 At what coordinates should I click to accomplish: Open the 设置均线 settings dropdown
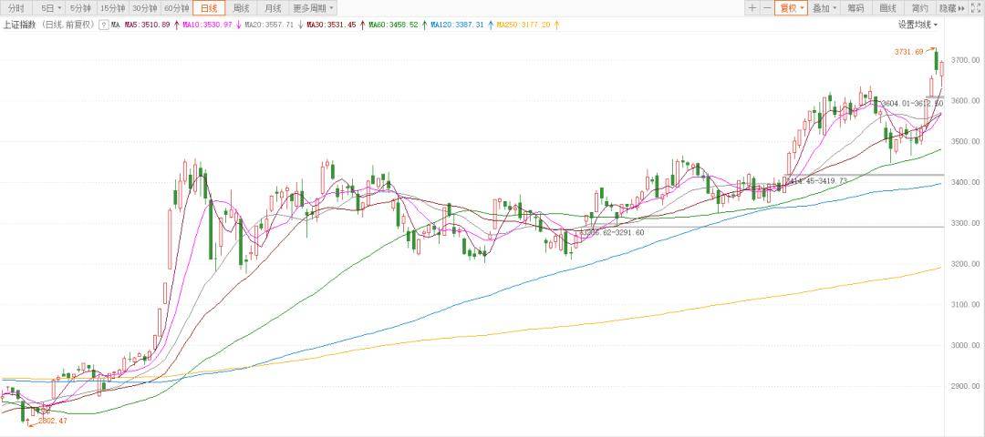918,25
